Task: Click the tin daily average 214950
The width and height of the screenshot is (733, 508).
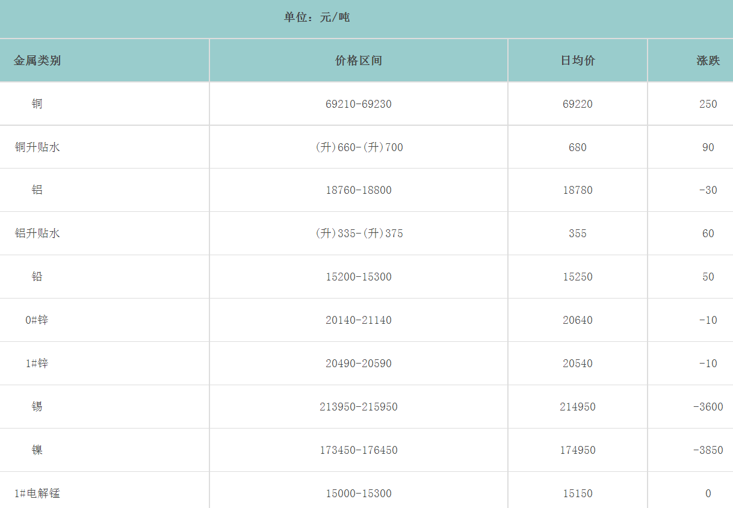Action: (x=578, y=407)
